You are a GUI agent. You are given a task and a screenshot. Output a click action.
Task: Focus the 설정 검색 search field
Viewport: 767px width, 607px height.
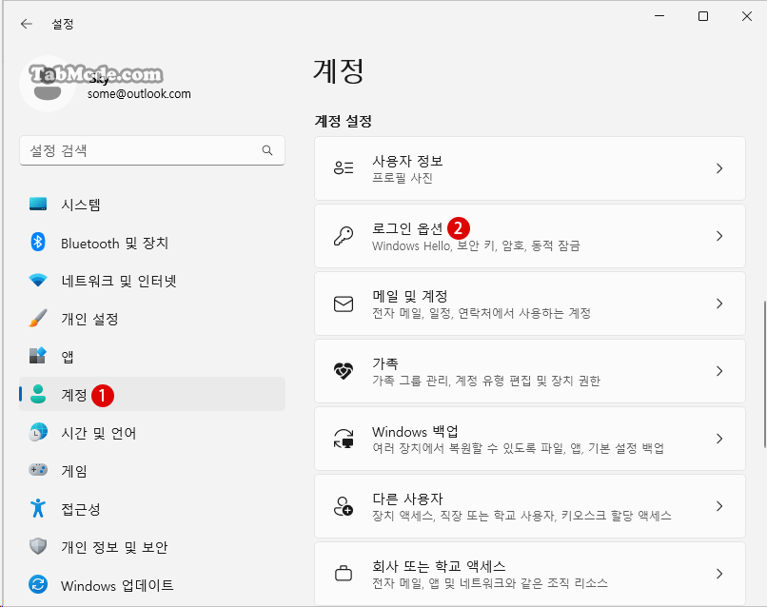click(152, 150)
